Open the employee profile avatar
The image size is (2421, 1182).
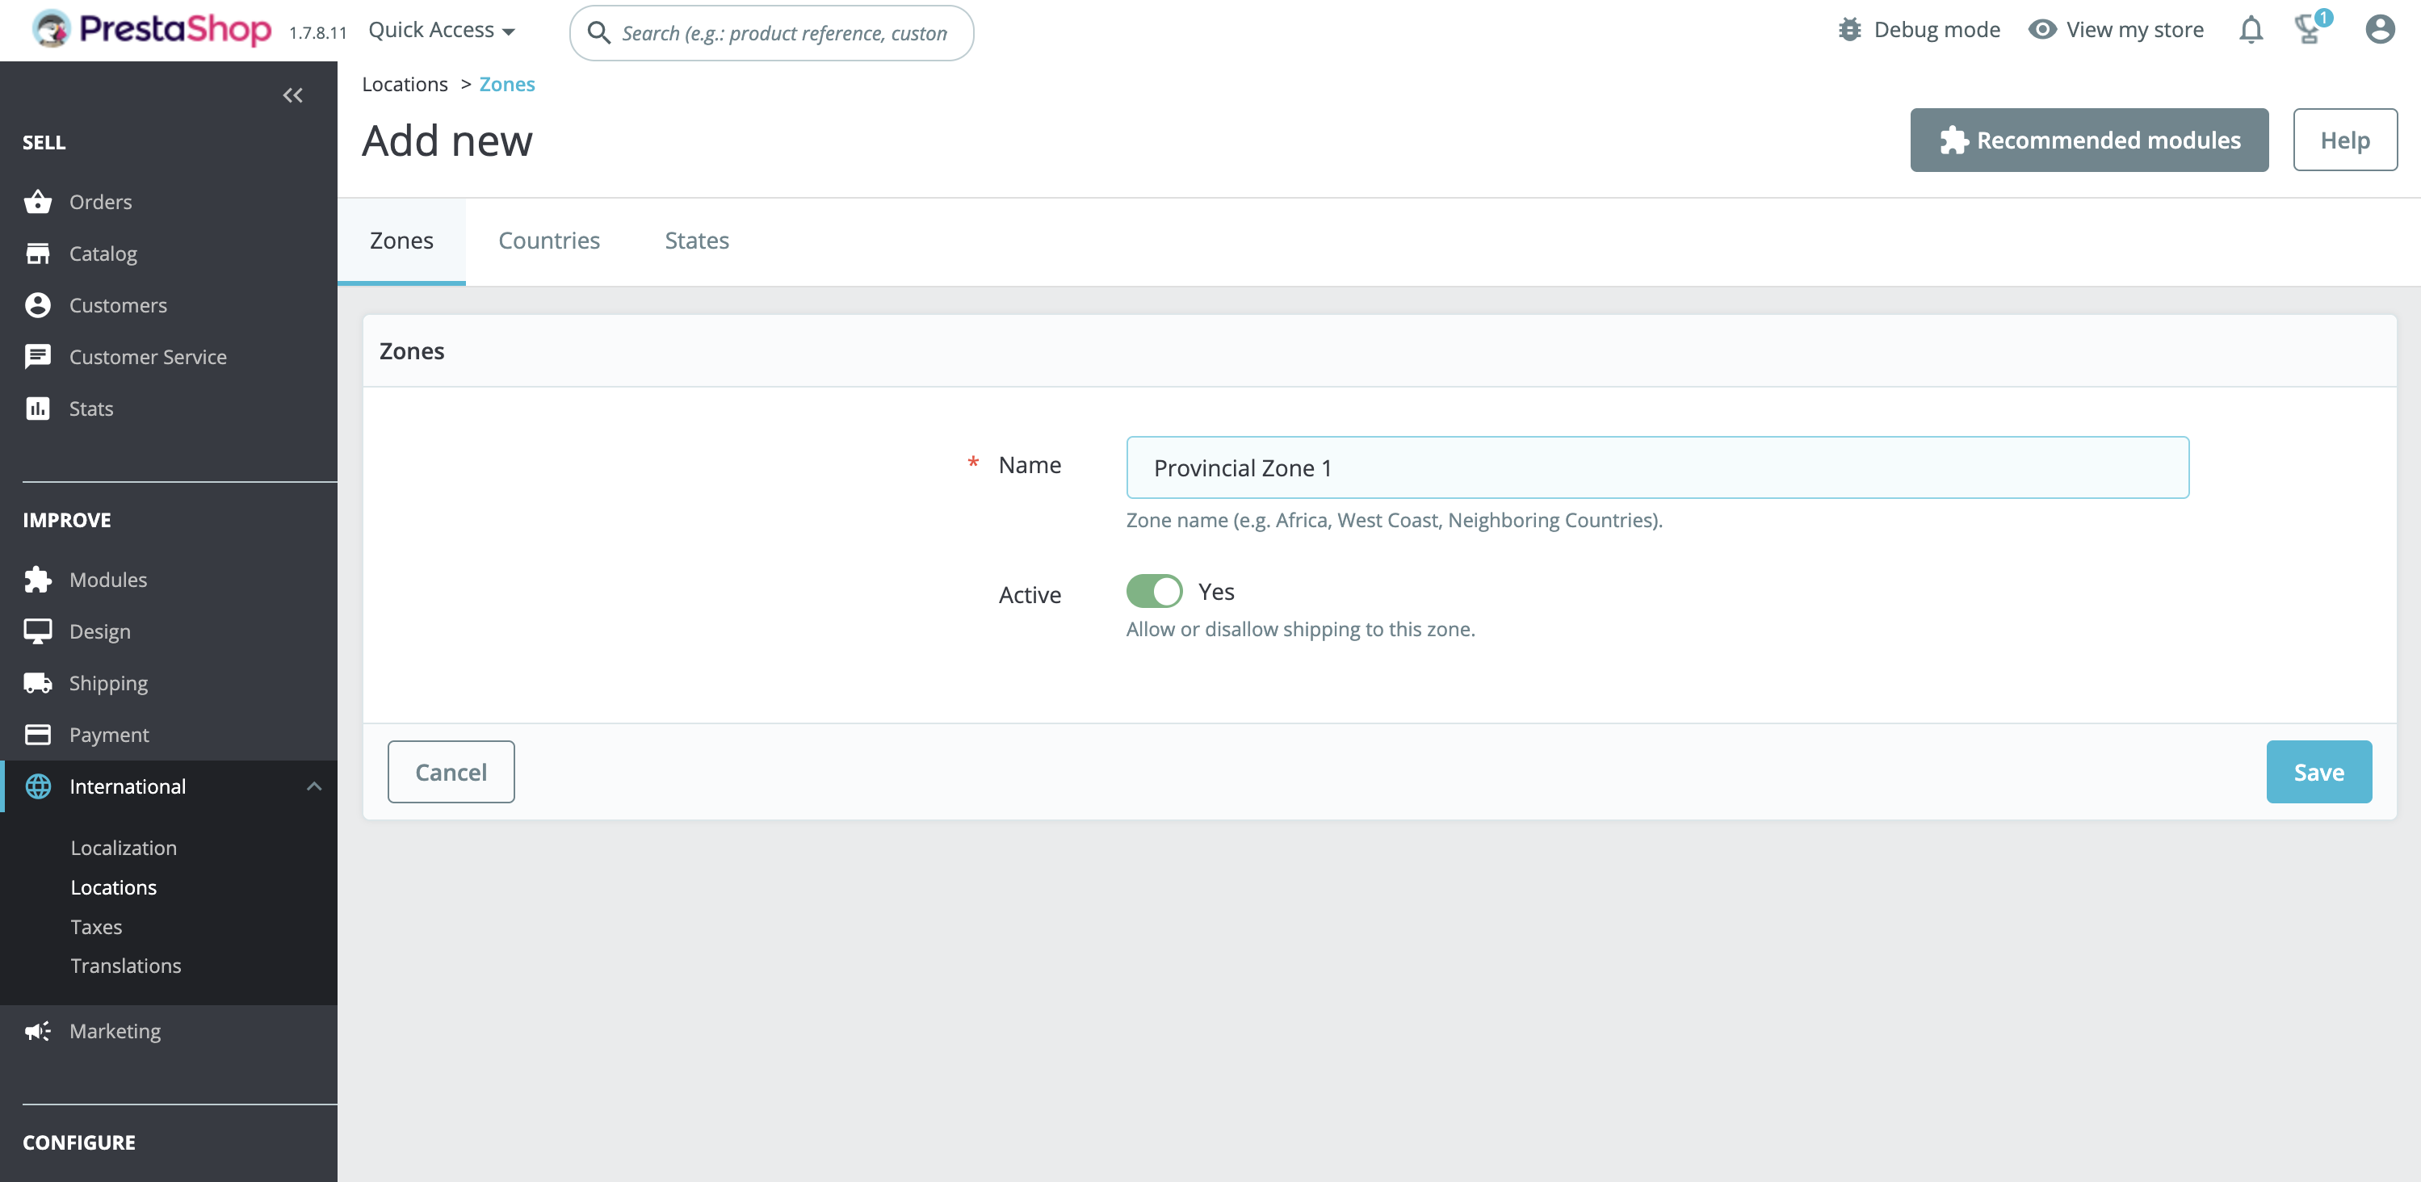(2379, 29)
